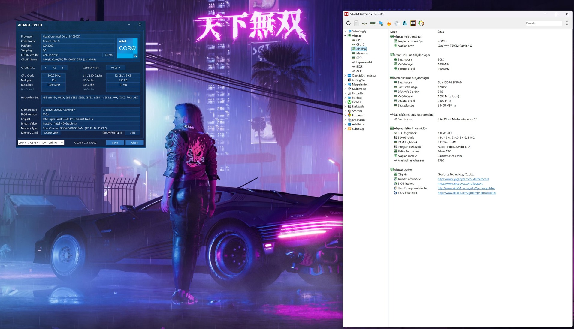574x329 pixels.
Task: Expand the Számítógép tree node
Action: [x=345, y=31]
